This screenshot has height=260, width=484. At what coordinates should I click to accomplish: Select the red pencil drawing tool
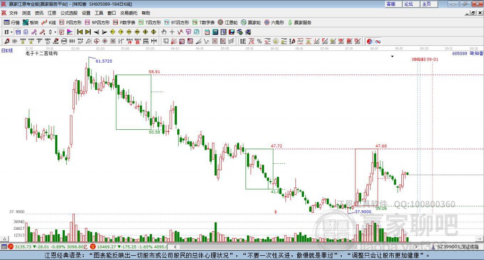[7, 41]
